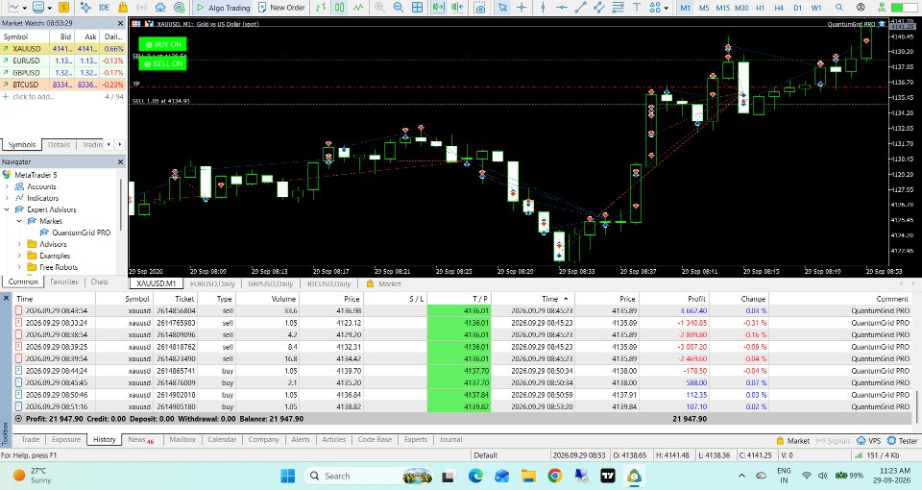Open the Favorites tab in Navigator
The height and width of the screenshot is (490, 922).
click(64, 282)
